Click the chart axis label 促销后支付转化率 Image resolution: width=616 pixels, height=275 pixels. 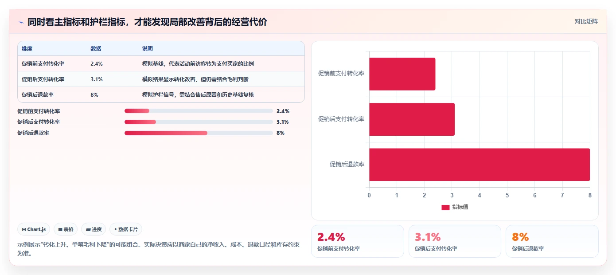click(341, 119)
